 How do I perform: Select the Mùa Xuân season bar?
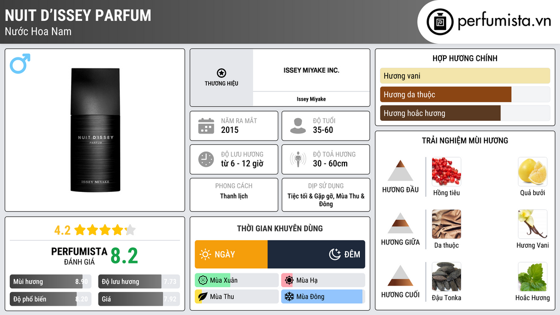[236, 281]
